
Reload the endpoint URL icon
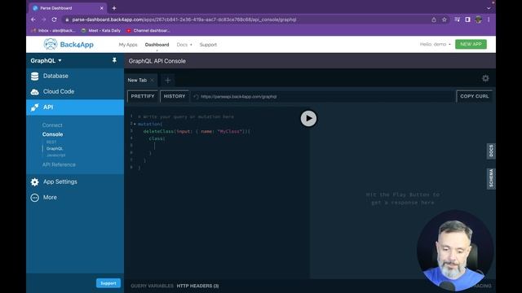coord(196,97)
